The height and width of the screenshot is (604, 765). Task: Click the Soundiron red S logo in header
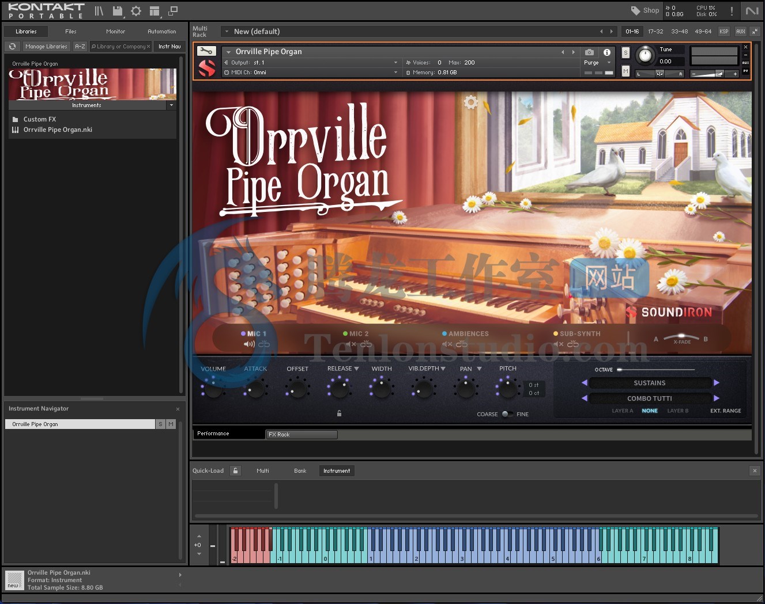click(207, 68)
